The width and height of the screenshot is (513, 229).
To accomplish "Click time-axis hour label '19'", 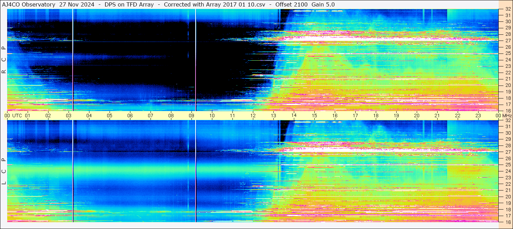I will pyautogui.click(x=396, y=116).
